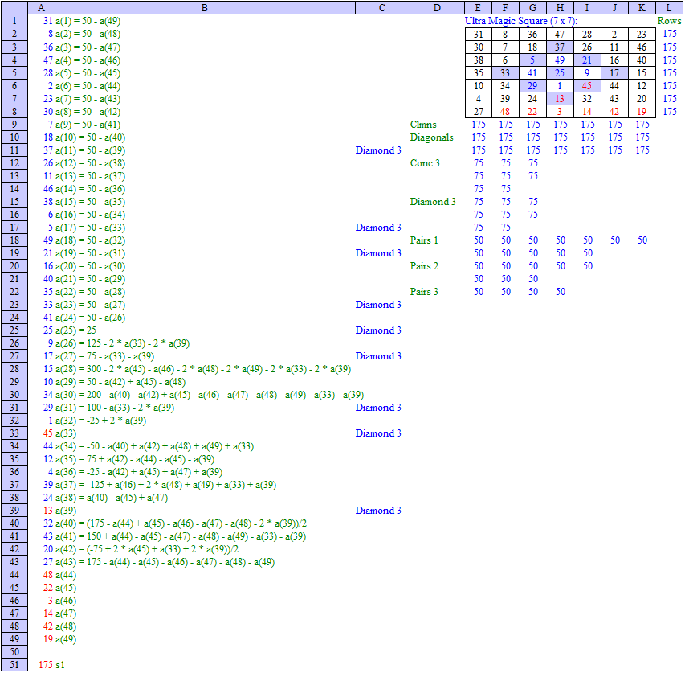Select formula for a(40)
Viewport: 685px width, 673px height.
click(x=181, y=523)
